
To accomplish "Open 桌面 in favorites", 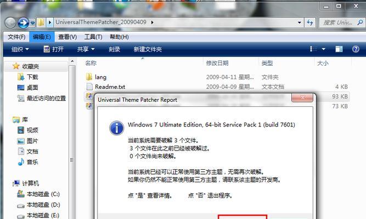I will [32, 88].
